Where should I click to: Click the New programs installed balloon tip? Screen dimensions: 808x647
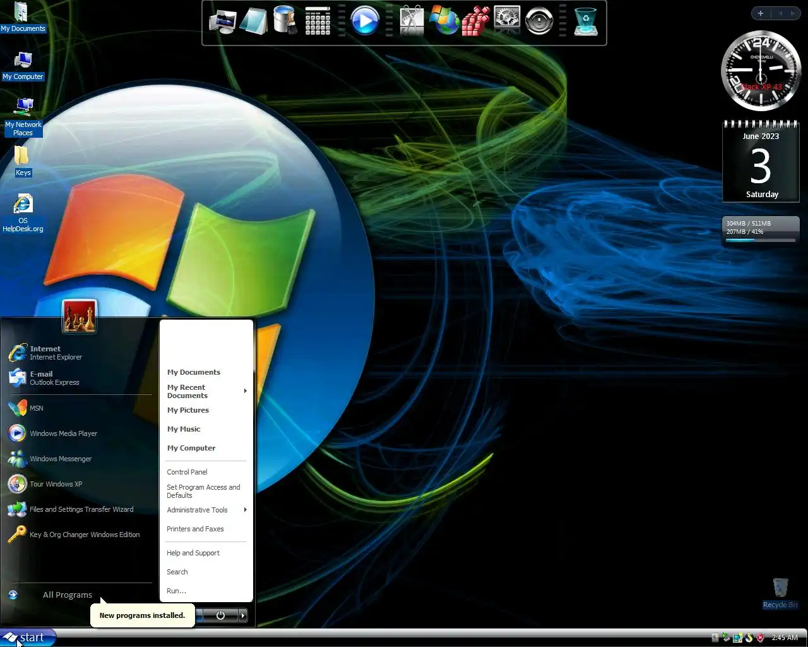142,615
